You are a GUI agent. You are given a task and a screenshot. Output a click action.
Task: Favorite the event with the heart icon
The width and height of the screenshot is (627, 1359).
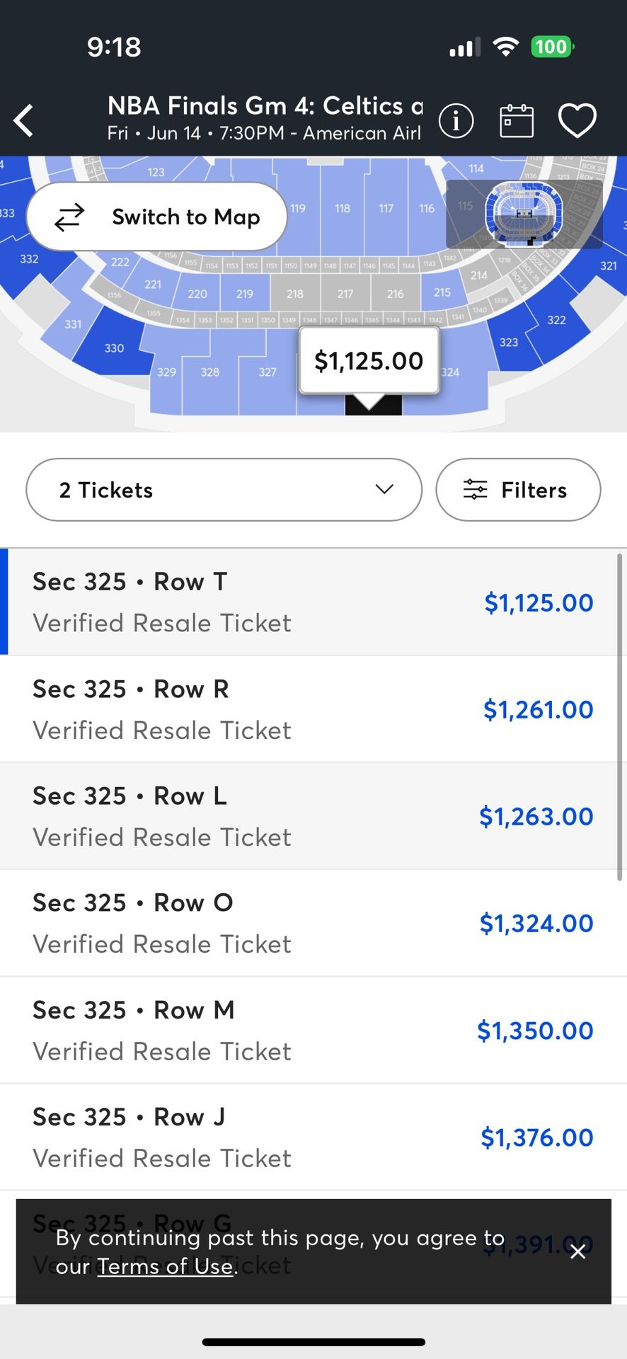coord(577,119)
